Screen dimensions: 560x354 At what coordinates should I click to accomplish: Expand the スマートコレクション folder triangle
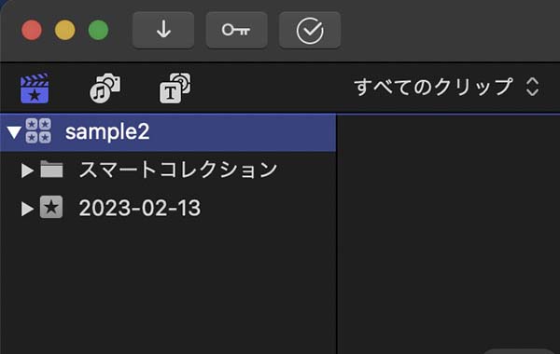[x=27, y=170]
